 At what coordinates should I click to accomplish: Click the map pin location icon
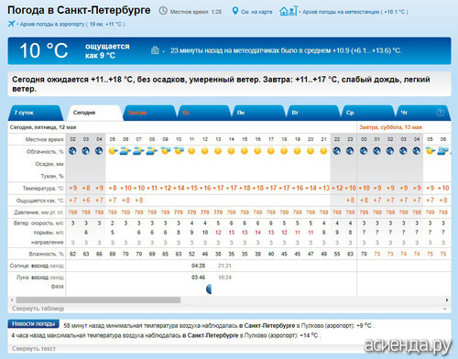click(x=235, y=11)
